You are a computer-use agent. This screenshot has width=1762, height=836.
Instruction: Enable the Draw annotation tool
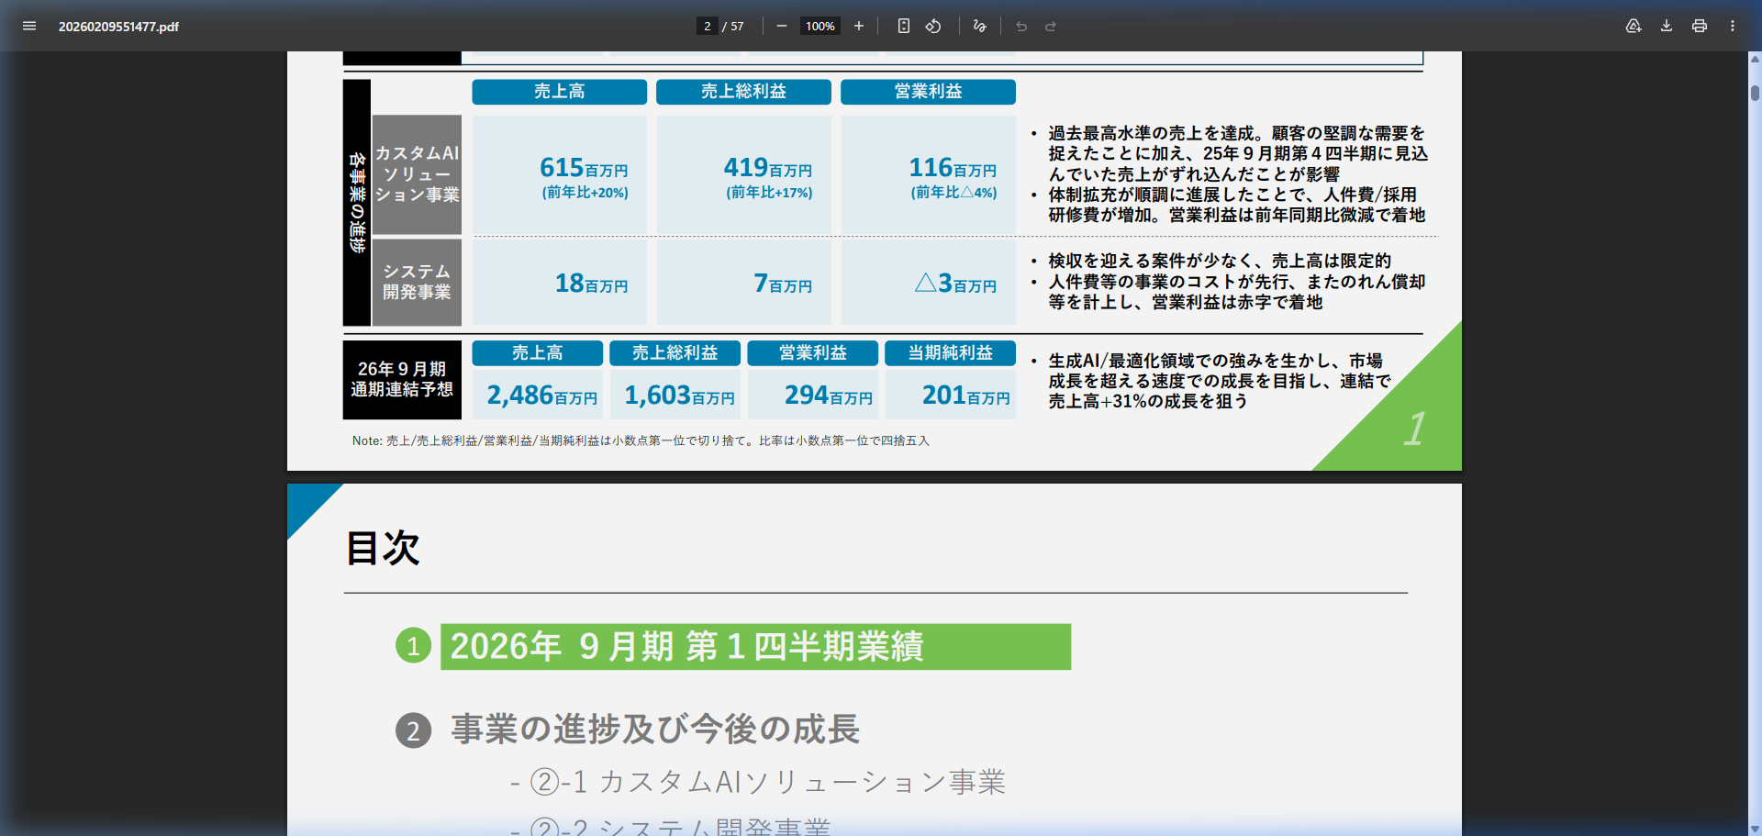980,26
